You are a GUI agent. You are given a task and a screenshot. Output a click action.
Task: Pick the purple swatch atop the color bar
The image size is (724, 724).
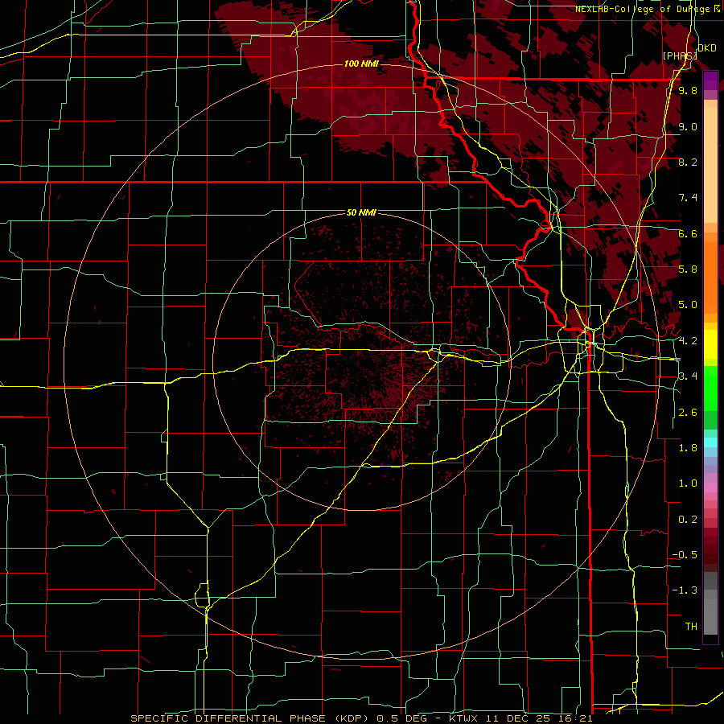tap(710, 80)
